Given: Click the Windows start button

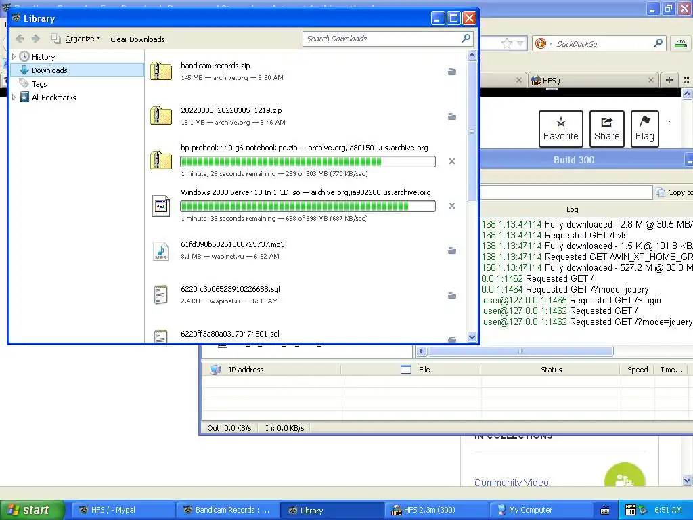Looking at the screenshot, I should point(31,510).
